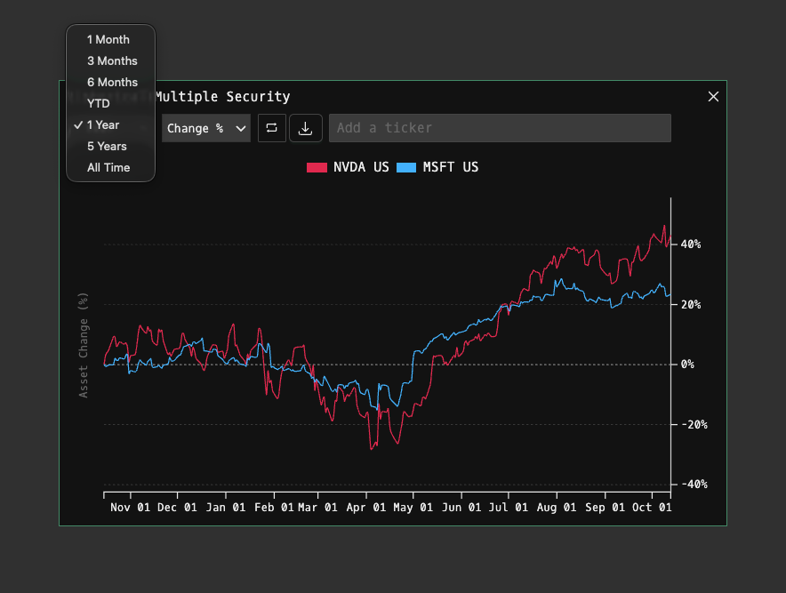
Task: Click the -40% y-axis label
Action: coord(694,485)
